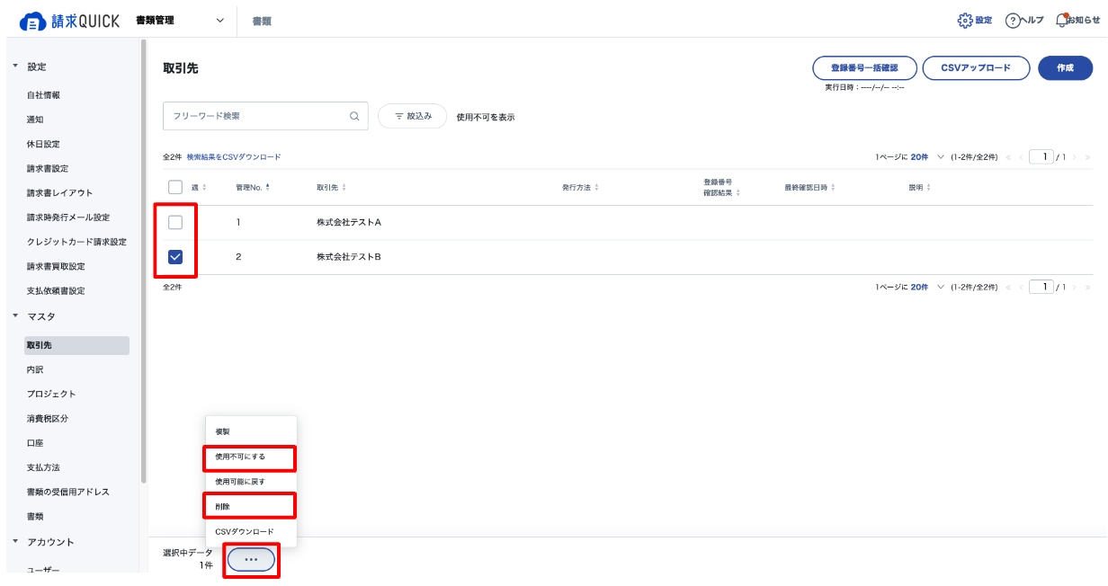Image resolution: width=1108 pixels, height=586 pixels.
Task: Open 休日設定 in the sidebar
Action: point(43,144)
